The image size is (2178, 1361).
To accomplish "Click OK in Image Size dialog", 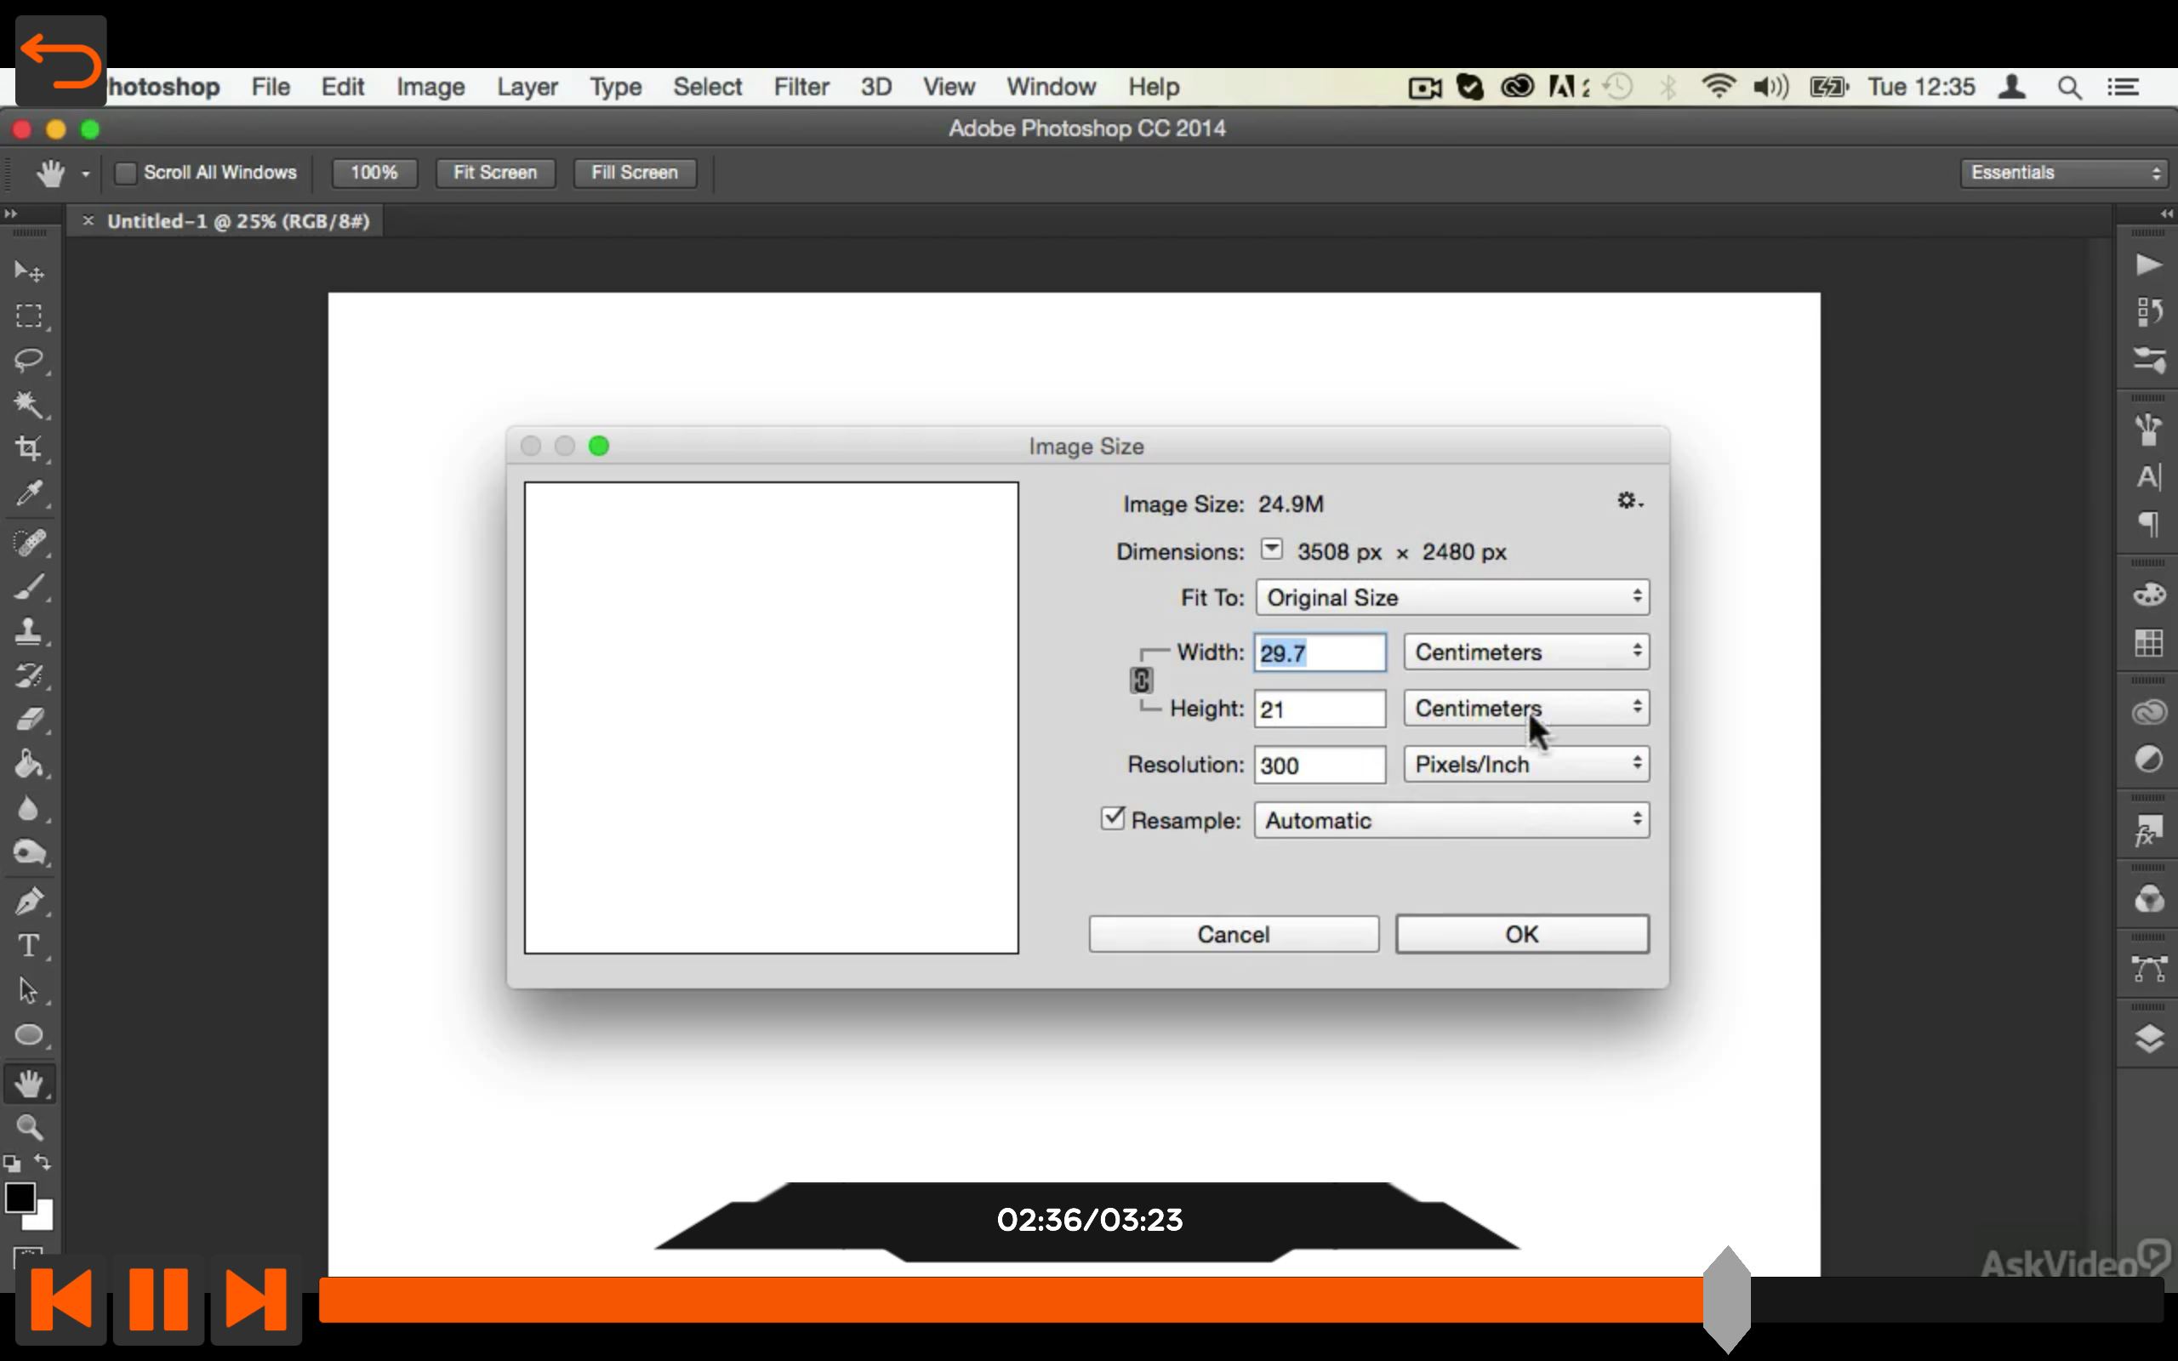I will (1521, 934).
